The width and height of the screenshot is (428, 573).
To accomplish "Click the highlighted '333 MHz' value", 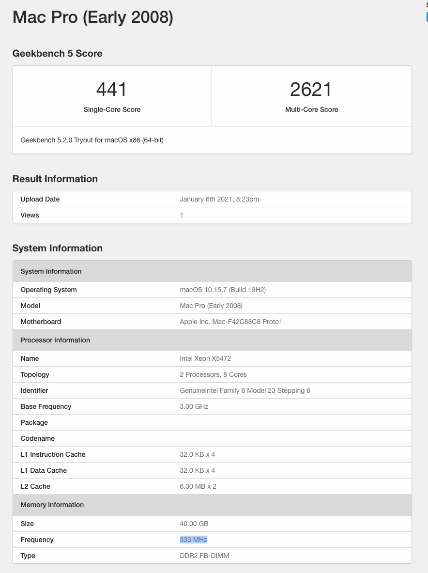I will click(x=194, y=540).
